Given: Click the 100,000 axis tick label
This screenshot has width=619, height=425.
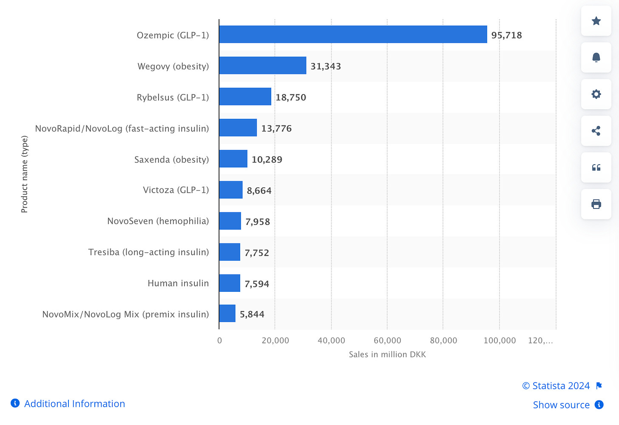Looking at the screenshot, I should coord(500,340).
